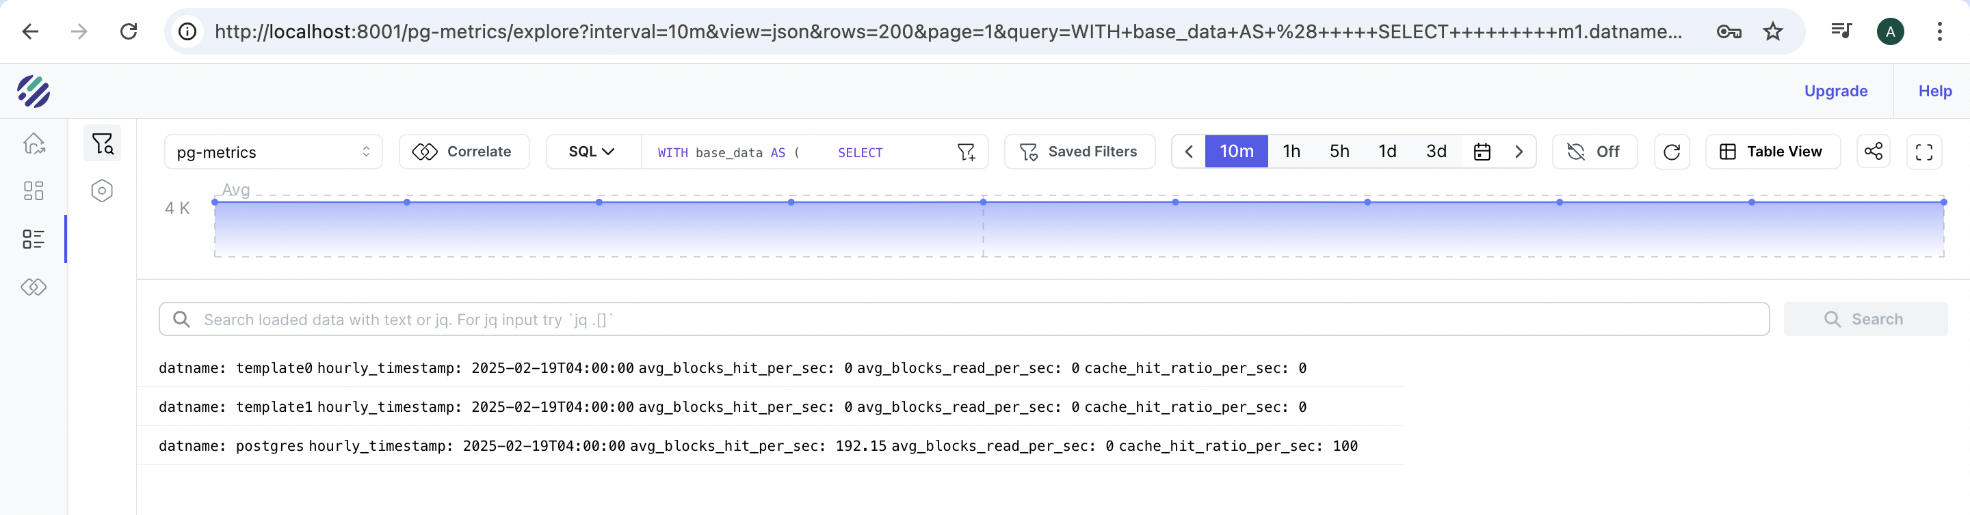This screenshot has width=1970, height=515.
Task: Click the add filter funnel icon in query box
Action: click(966, 152)
